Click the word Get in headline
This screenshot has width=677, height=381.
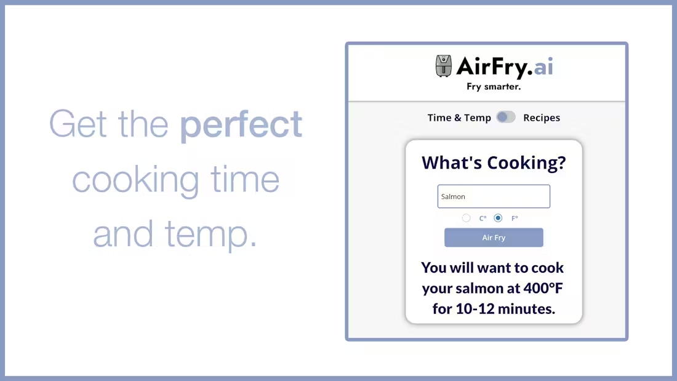(78, 124)
